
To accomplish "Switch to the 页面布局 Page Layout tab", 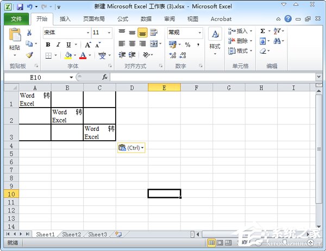I will [x=94, y=19].
